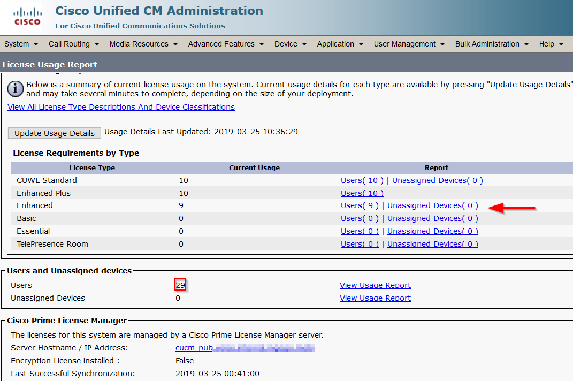Expand the arrow next to Call Routing
Viewport: 573px width, 381px height.
97,44
